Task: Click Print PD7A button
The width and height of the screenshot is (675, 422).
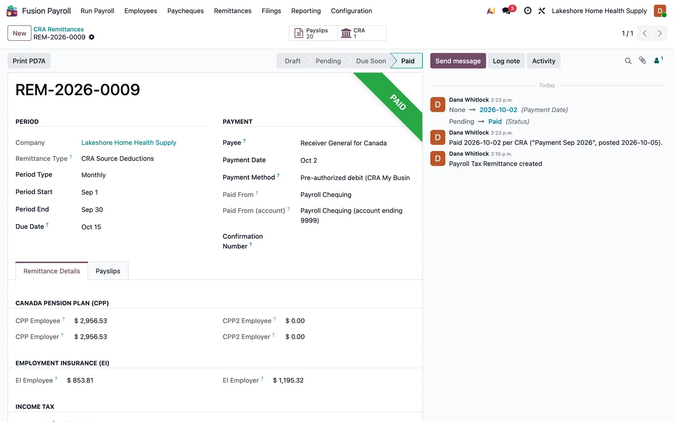Action: 29,61
